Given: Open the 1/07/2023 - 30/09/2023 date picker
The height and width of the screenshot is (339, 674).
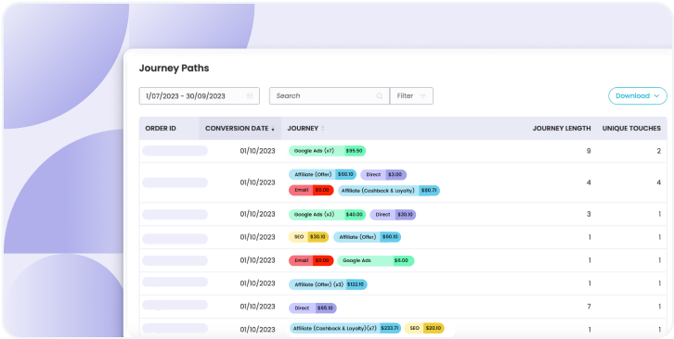Looking at the screenshot, I should point(200,96).
